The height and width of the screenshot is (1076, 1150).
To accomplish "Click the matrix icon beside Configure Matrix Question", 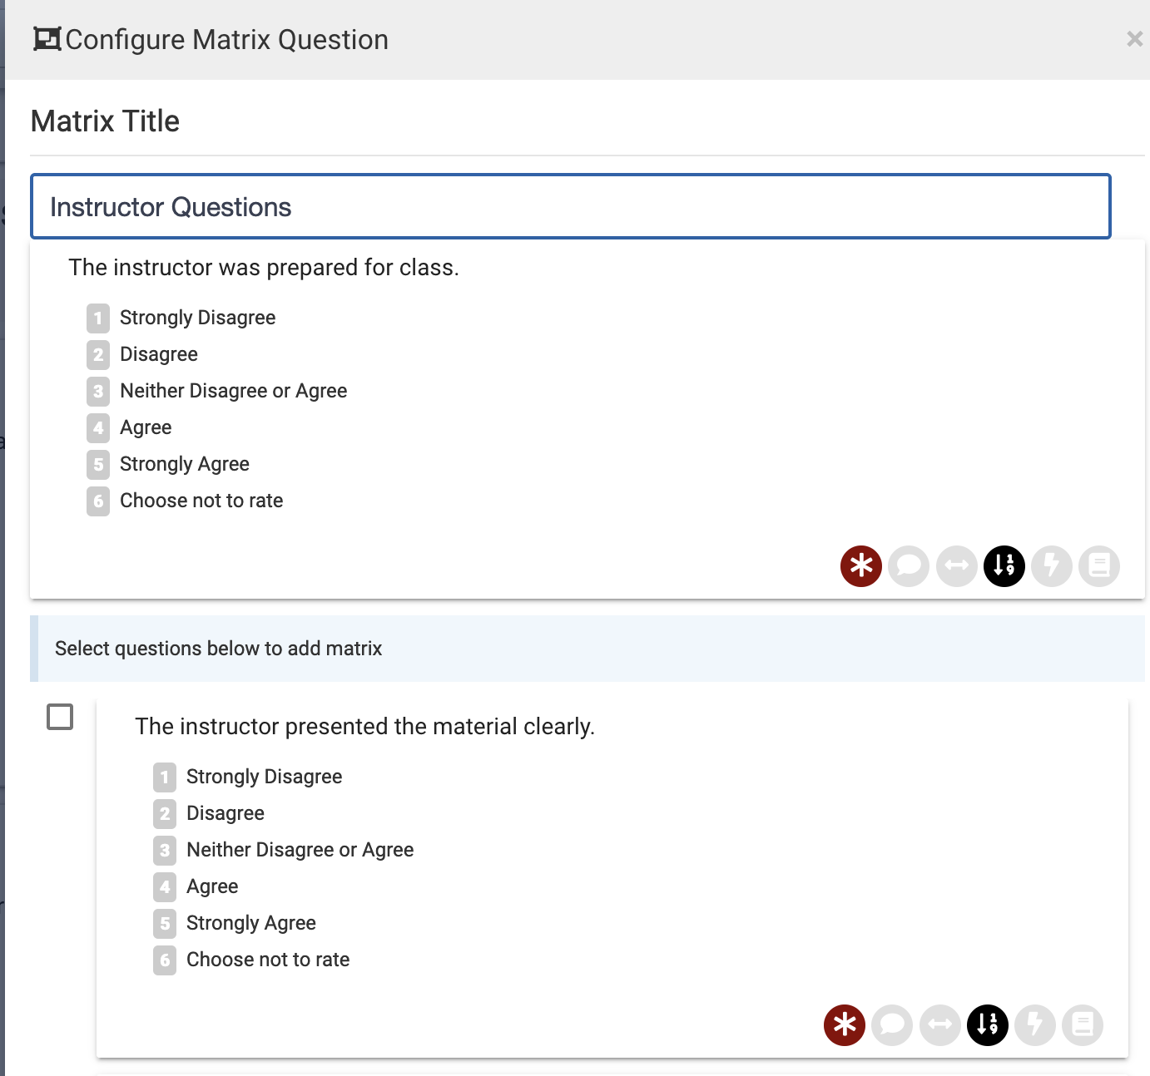I will (x=47, y=39).
